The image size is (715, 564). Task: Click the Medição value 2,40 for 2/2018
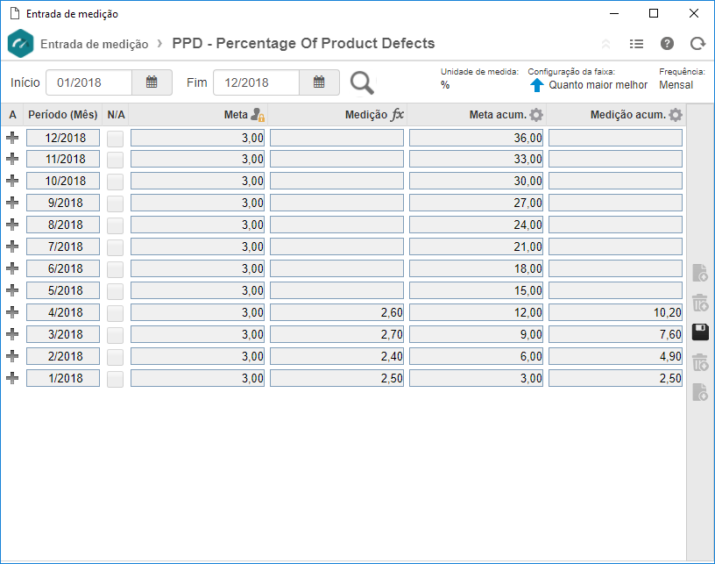336,356
